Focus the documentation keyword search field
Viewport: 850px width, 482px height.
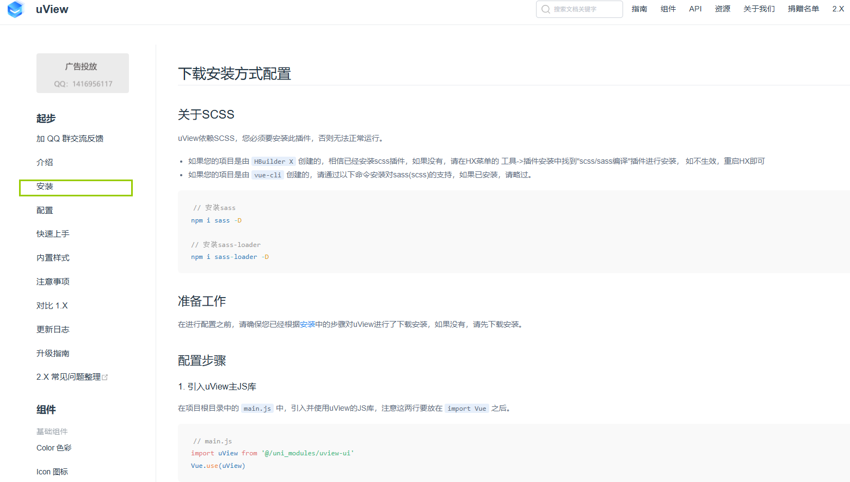pyautogui.click(x=580, y=9)
